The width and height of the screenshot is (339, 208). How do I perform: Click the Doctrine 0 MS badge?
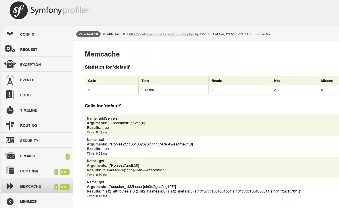click(65, 172)
